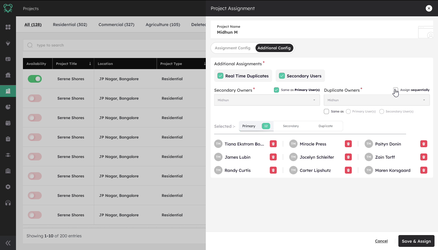Delete Tiana Ekstrom Bo... with trash icon
The width and height of the screenshot is (438, 250).
pyautogui.click(x=273, y=144)
